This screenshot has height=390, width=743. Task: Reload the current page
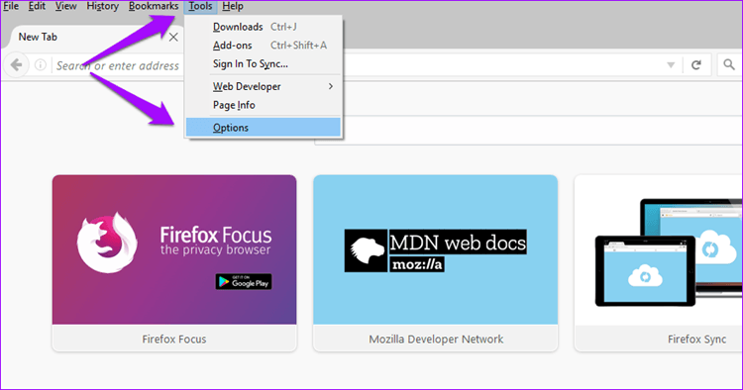[x=695, y=65]
